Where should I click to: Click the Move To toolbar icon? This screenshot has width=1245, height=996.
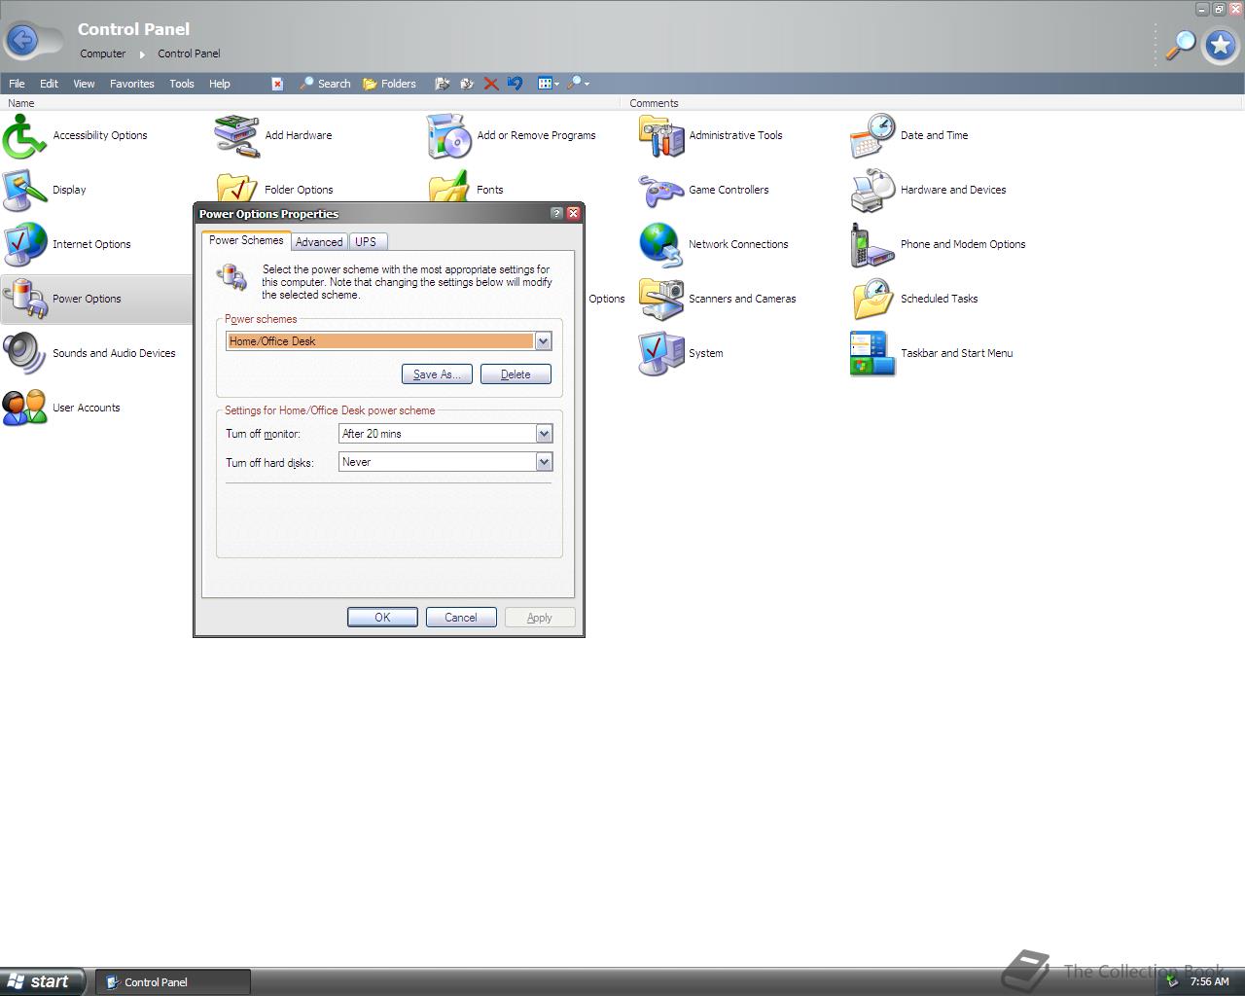tap(442, 84)
